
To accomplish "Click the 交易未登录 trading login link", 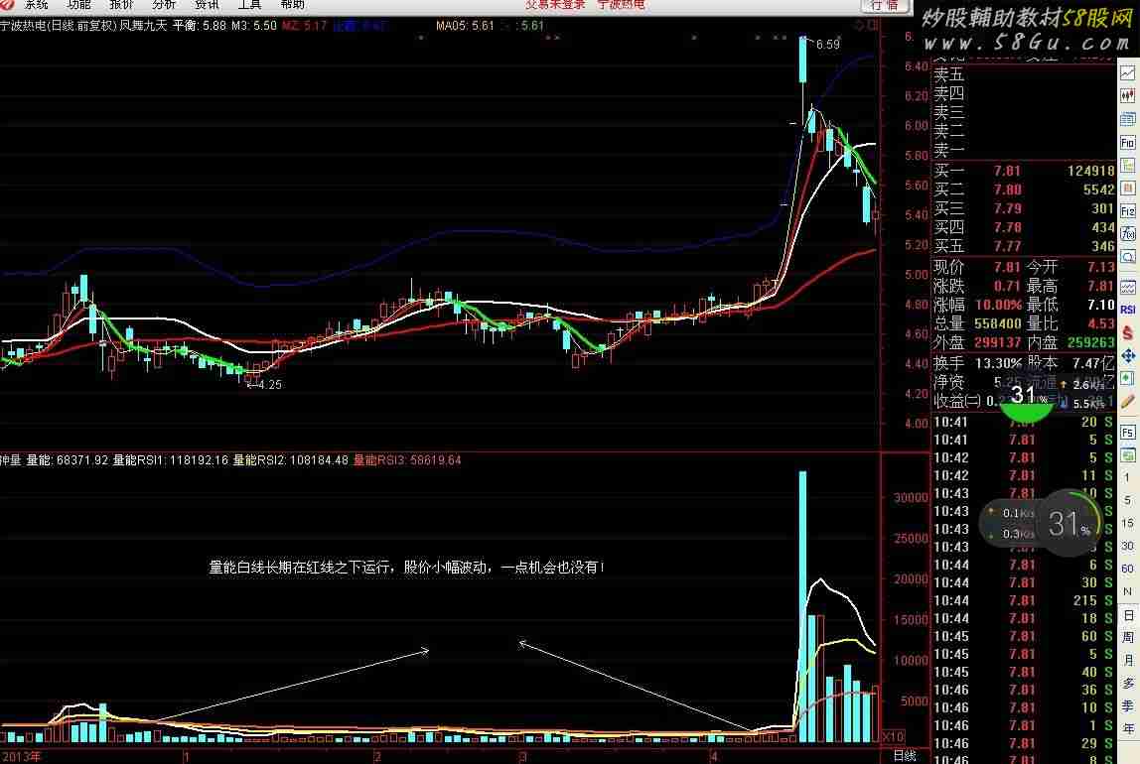I will [x=555, y=4].
